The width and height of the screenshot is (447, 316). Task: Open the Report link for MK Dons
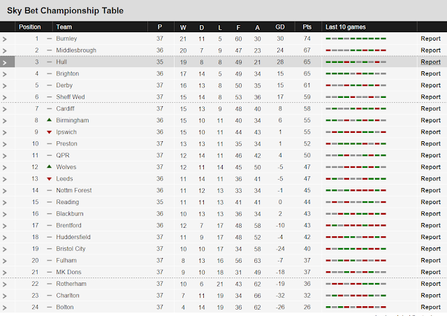(x=430, y=272)
